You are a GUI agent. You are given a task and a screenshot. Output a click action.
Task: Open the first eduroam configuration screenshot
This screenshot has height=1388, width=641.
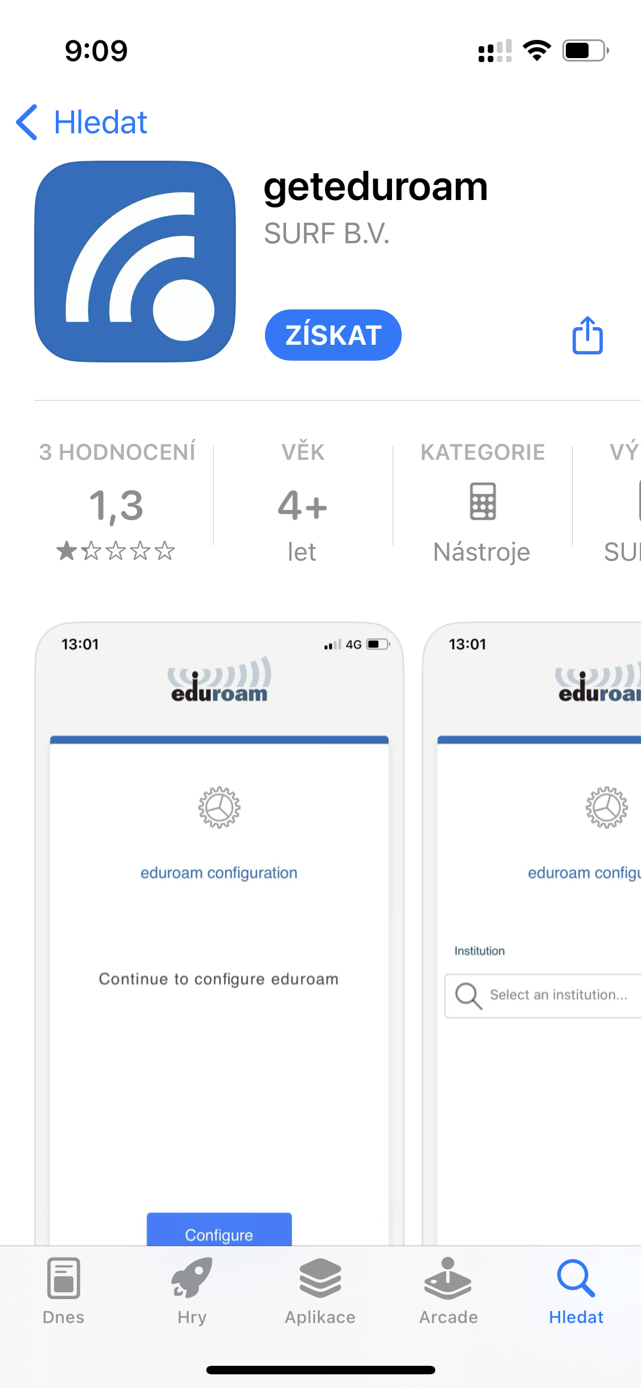coord(219,933)
